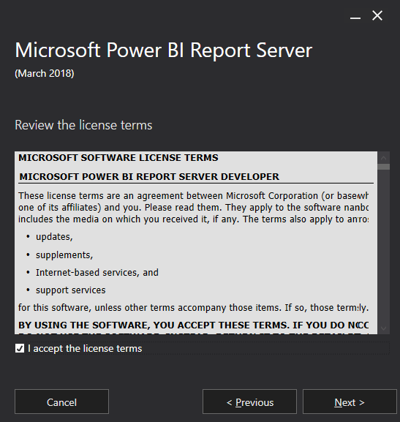Click the 'Internet-based services, and' bullet
Viewport: 400px width, 422px height.
pyautogui.click(x=97, y=272)
